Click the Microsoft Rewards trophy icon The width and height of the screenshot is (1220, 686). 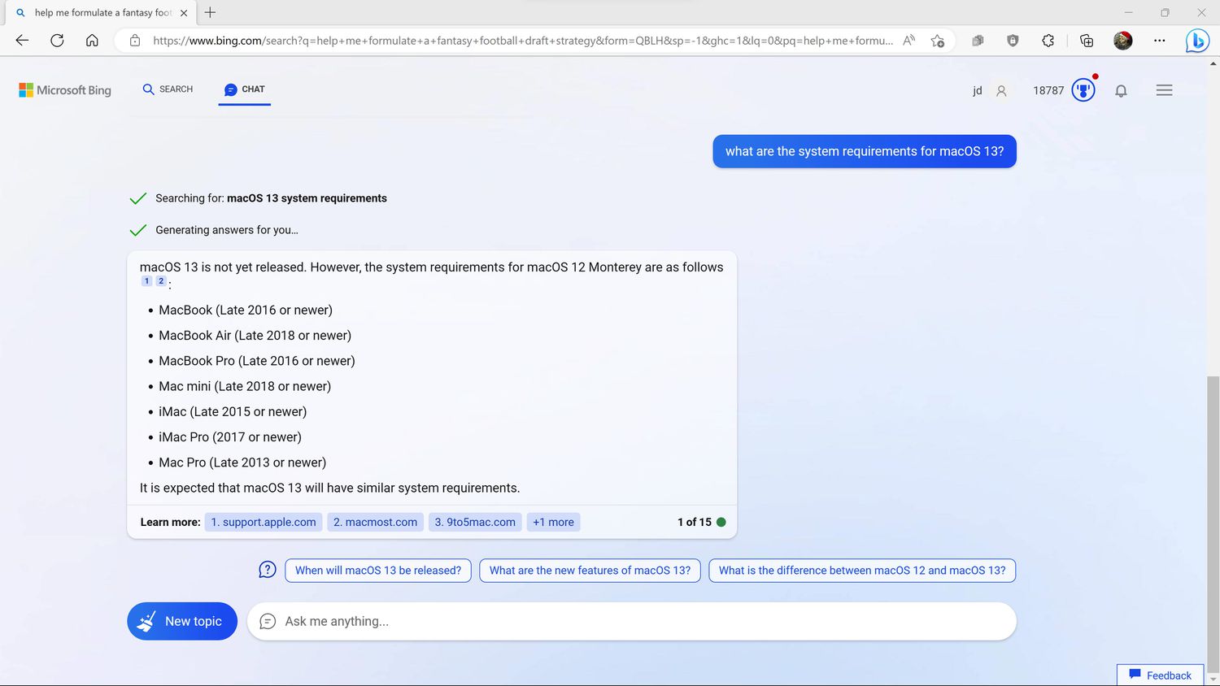pyautogui.click(x=1083, y=90)
